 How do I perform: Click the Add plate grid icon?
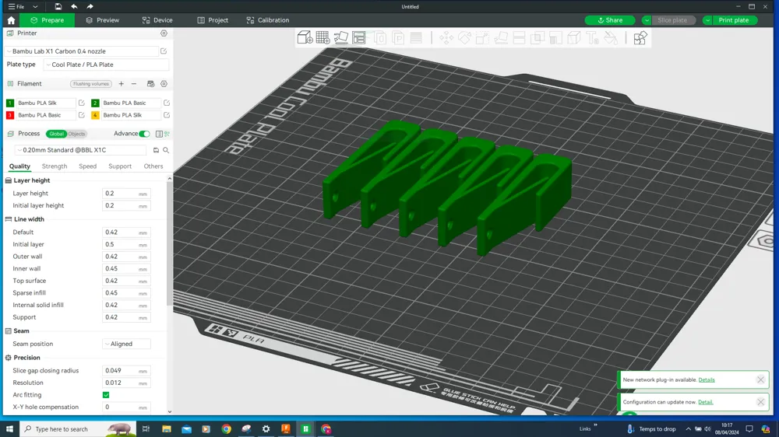coord(323,38)
